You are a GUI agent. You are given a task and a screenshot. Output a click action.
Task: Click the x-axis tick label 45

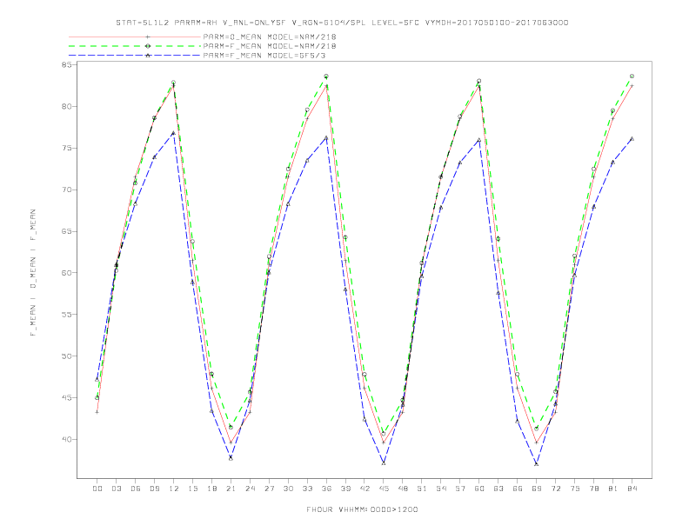pos(384,489)
